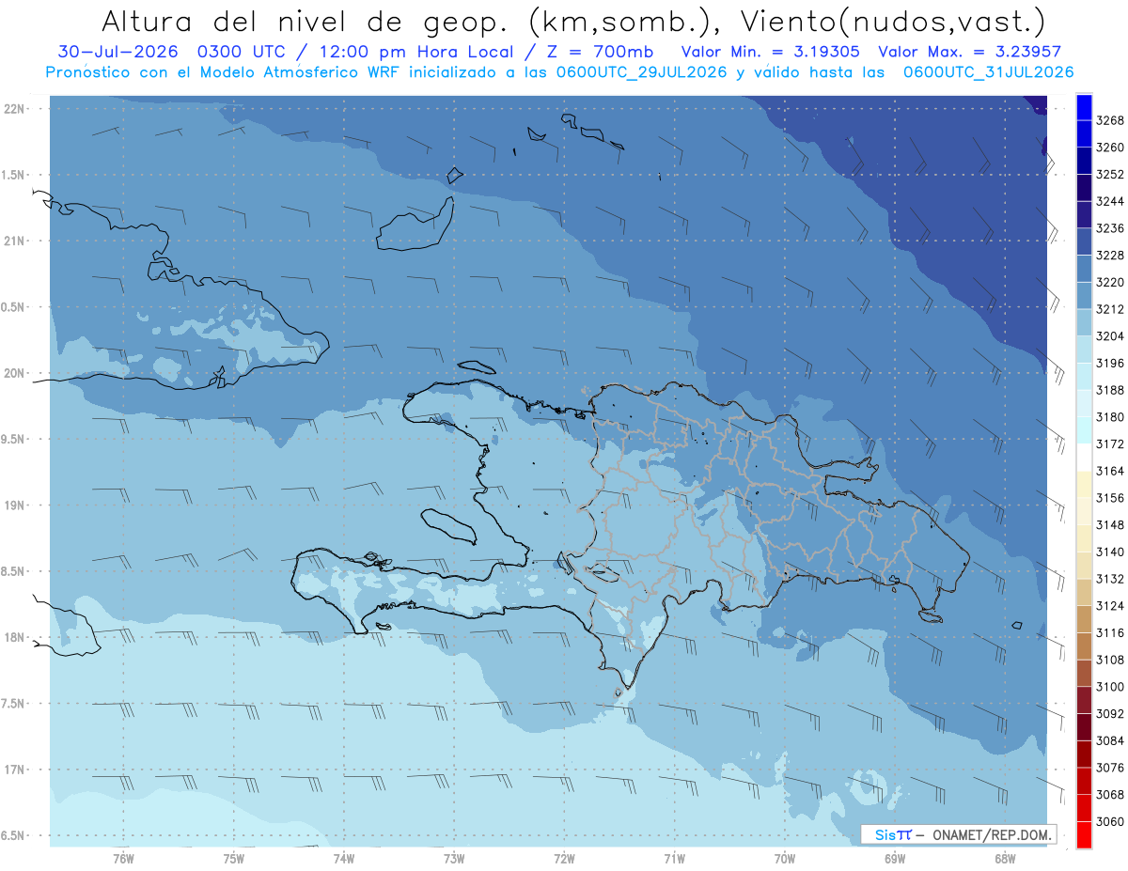Screen dimensions: 1128x871
Task: Click the '3188' color bar value
Action: point(1110,390)
